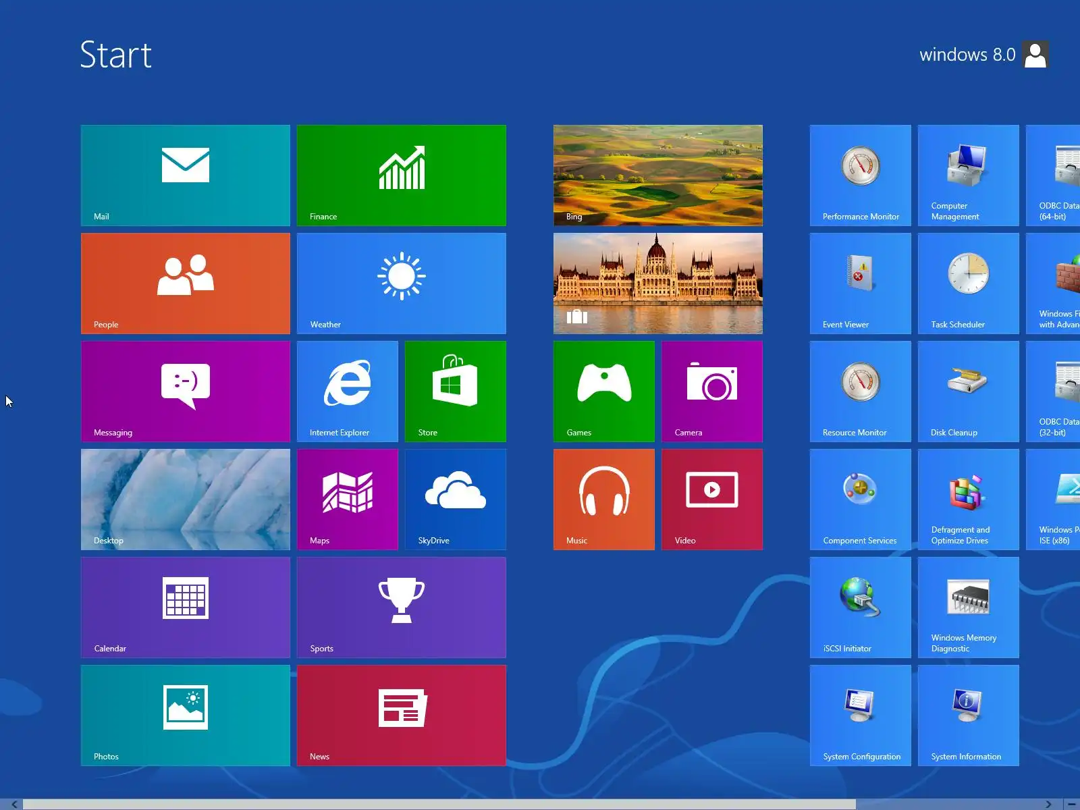Open the Travel tile with parliament photo

(x=658, y=283)
